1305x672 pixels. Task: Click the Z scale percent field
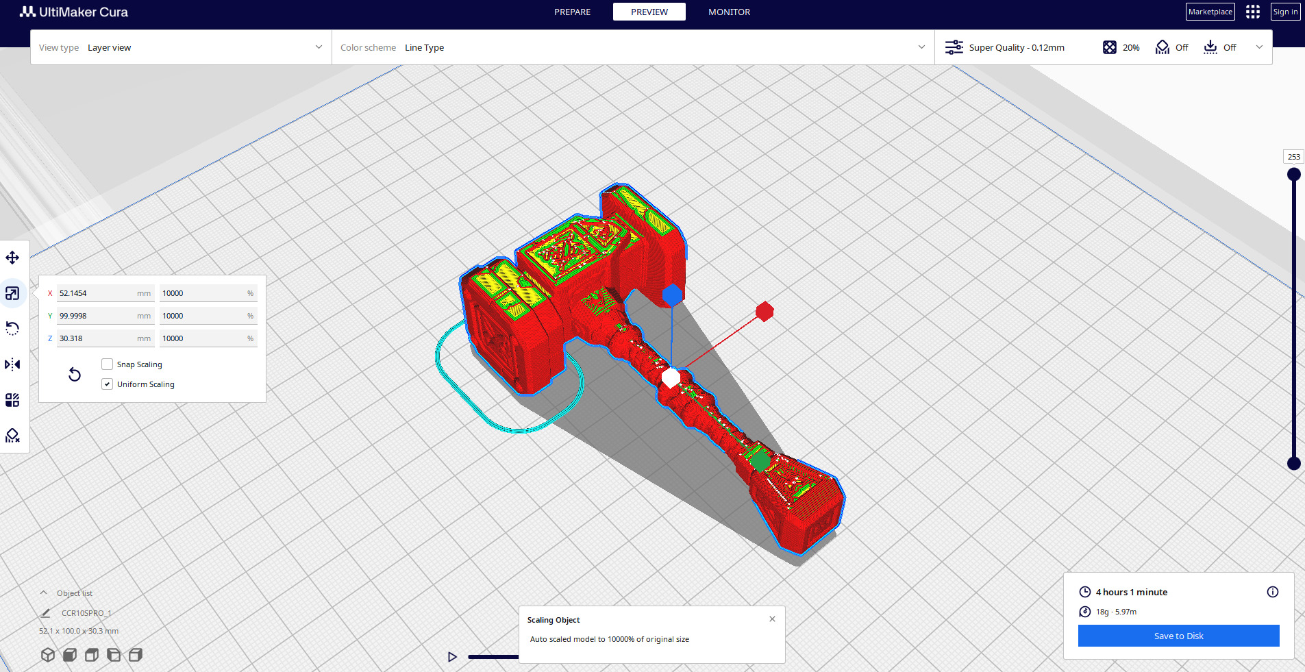tap(208, 338)
